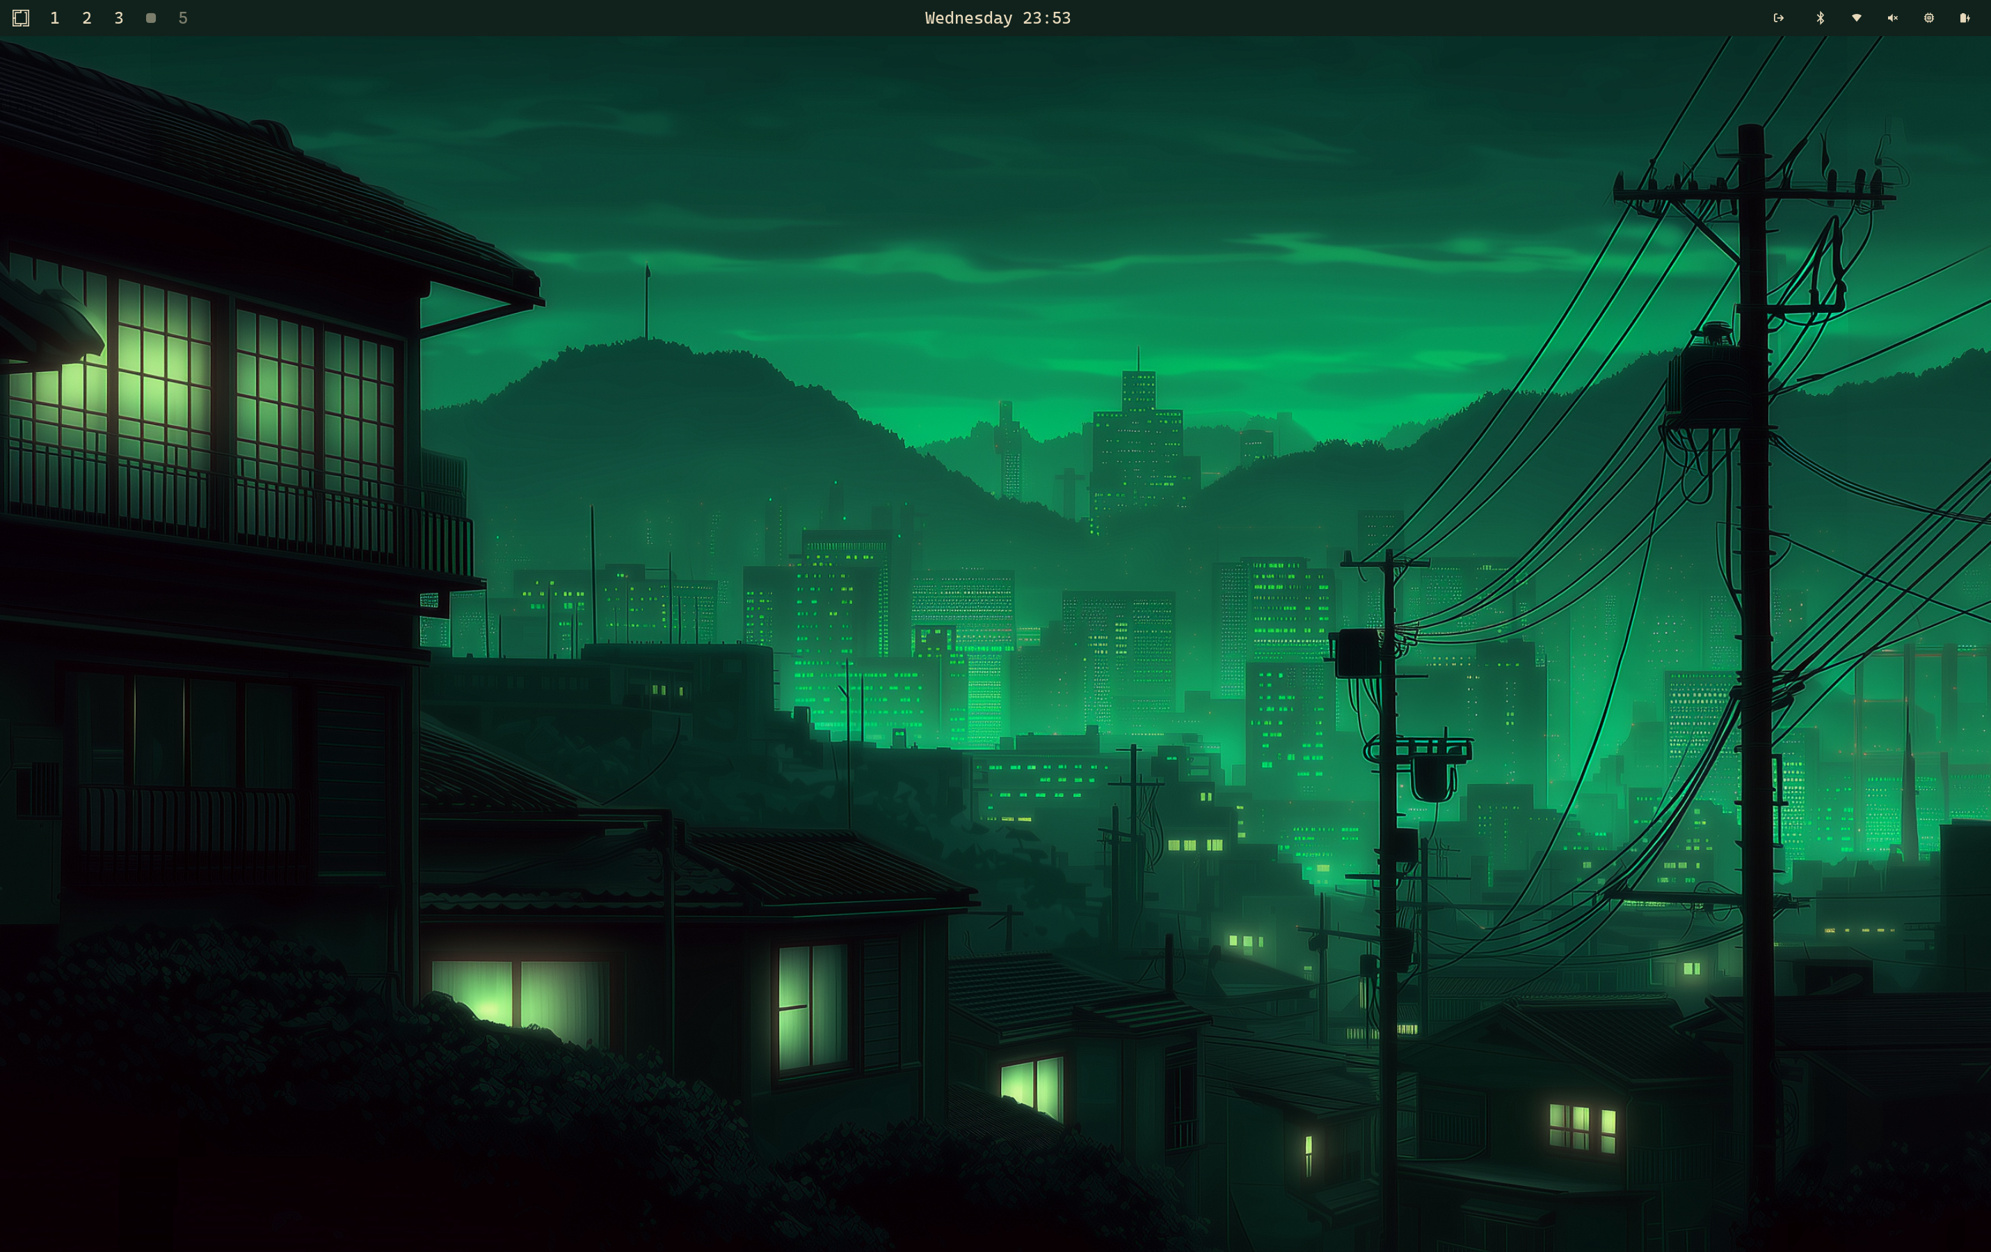Image resolution: width=1991 pixels, height=1252 pixels.
Task: Open the Wednesday 23:53 clock
Action: pos(997,17)
